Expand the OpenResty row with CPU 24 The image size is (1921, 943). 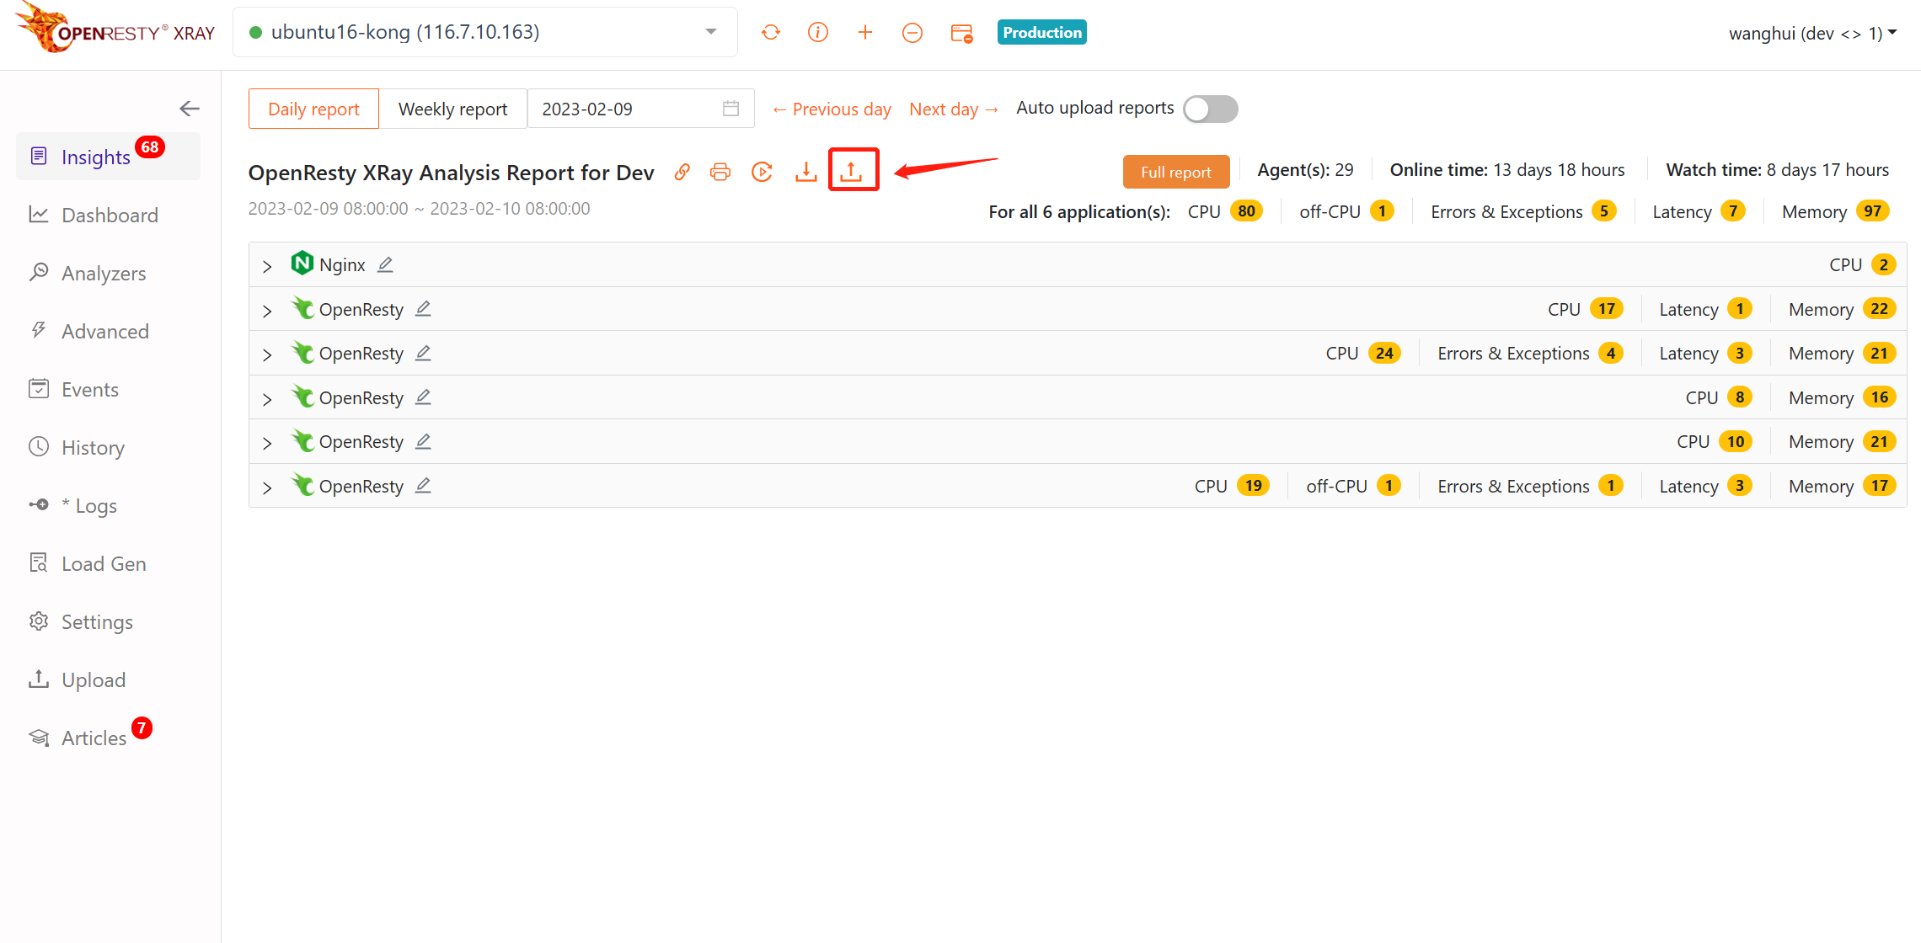pos(267,354)
